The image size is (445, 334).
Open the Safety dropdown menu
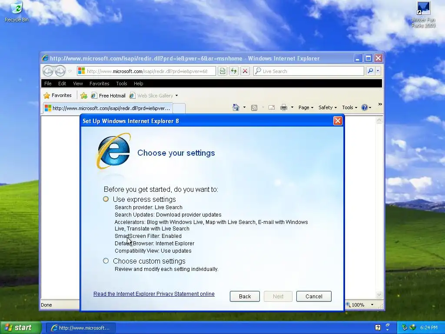click(328, 107)
